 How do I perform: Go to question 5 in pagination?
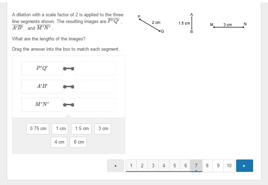(175, 166)
